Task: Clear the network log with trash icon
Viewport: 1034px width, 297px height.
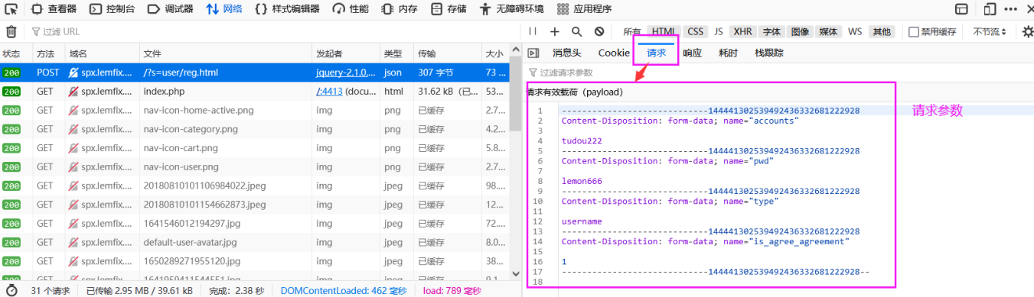Action: pos(11,31)
